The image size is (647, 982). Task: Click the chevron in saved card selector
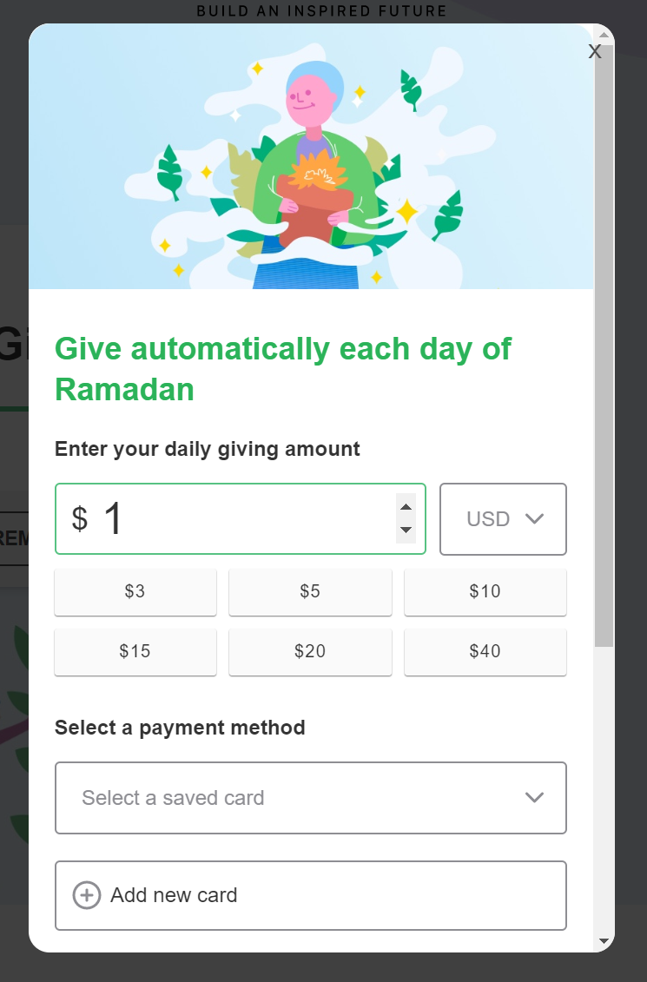[x=533, y=798]
